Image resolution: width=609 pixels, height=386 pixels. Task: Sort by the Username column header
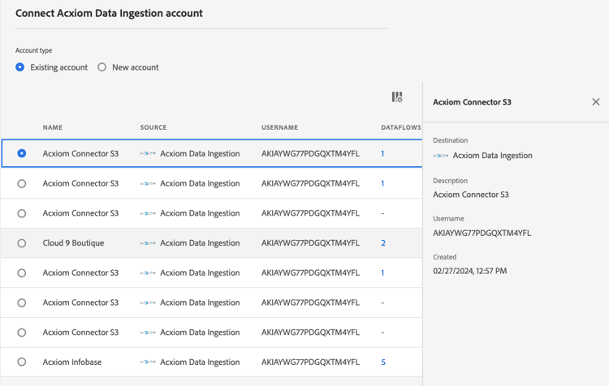pos(279,127)
